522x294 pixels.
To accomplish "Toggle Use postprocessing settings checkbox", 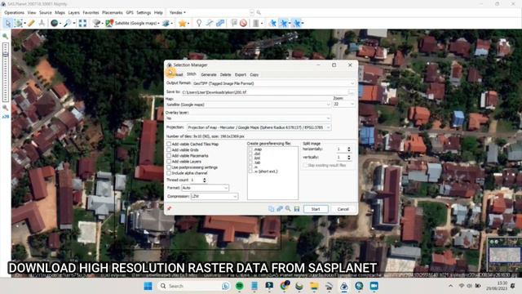I will click(x=169, y=167).
